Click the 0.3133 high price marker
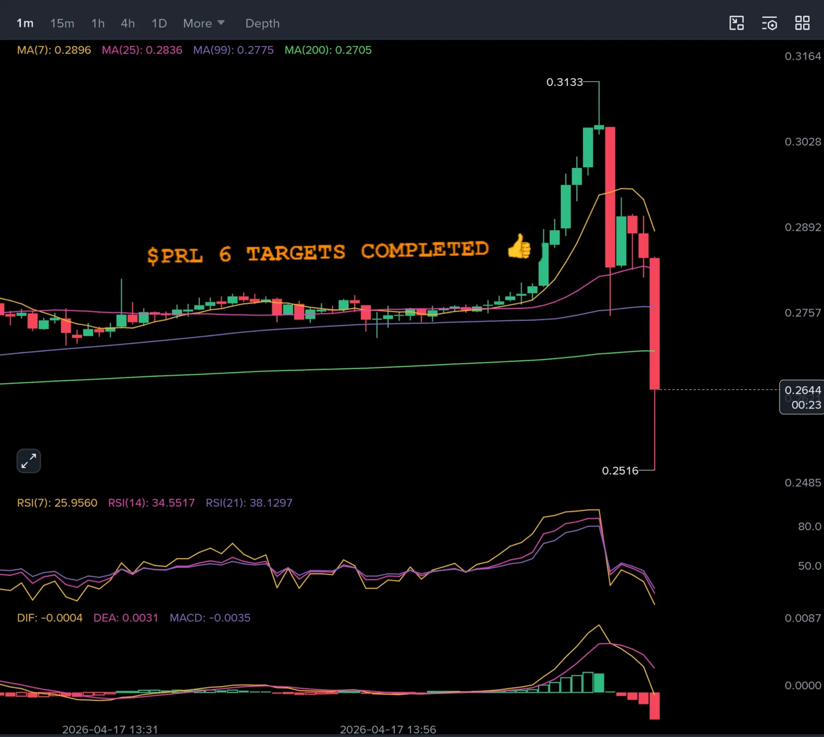 (x=565, y=82)
